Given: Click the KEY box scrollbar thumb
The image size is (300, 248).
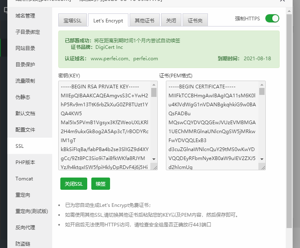Looking at the screenshot, I should 154,92.
